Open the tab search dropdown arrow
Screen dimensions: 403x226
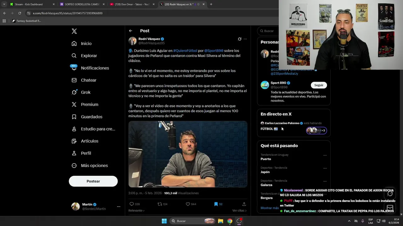[x=4, y=4]
